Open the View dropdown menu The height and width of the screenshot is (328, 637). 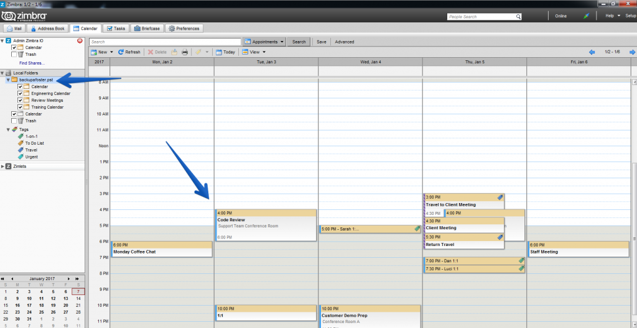(x=254, y=52)
